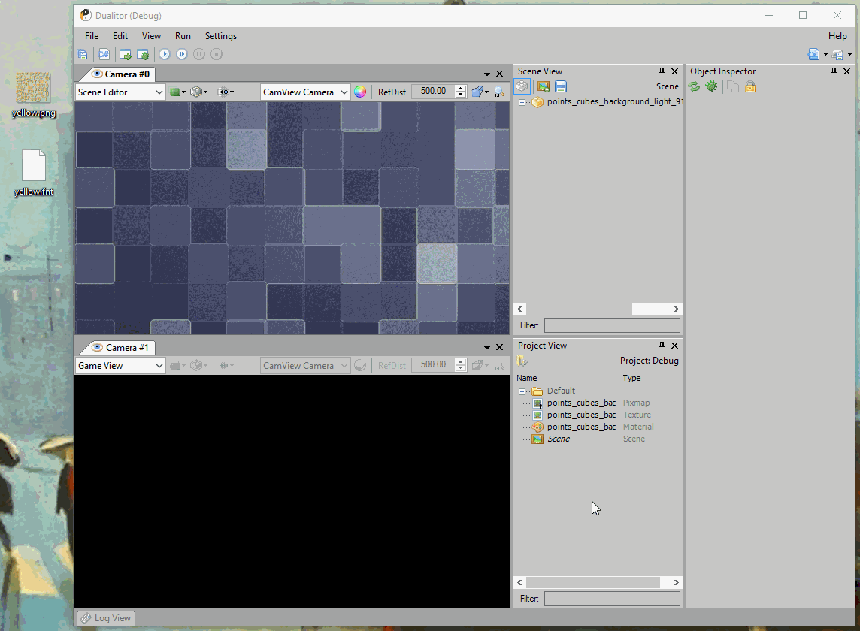
Task: Open the perspective mode dropdown in Camera #0
Action: [480, 92]
